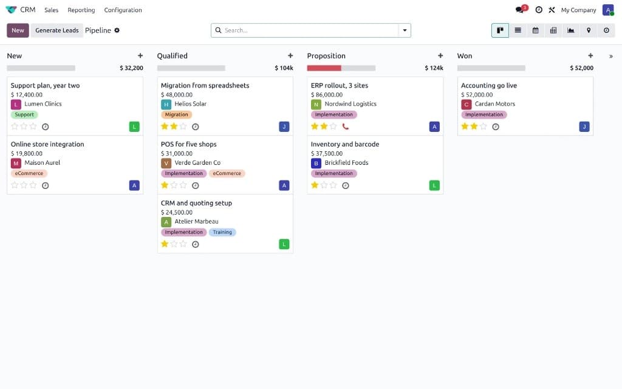Screen dimensions: 622x389
Task: Switch to Map view
Action: point(589,30)
